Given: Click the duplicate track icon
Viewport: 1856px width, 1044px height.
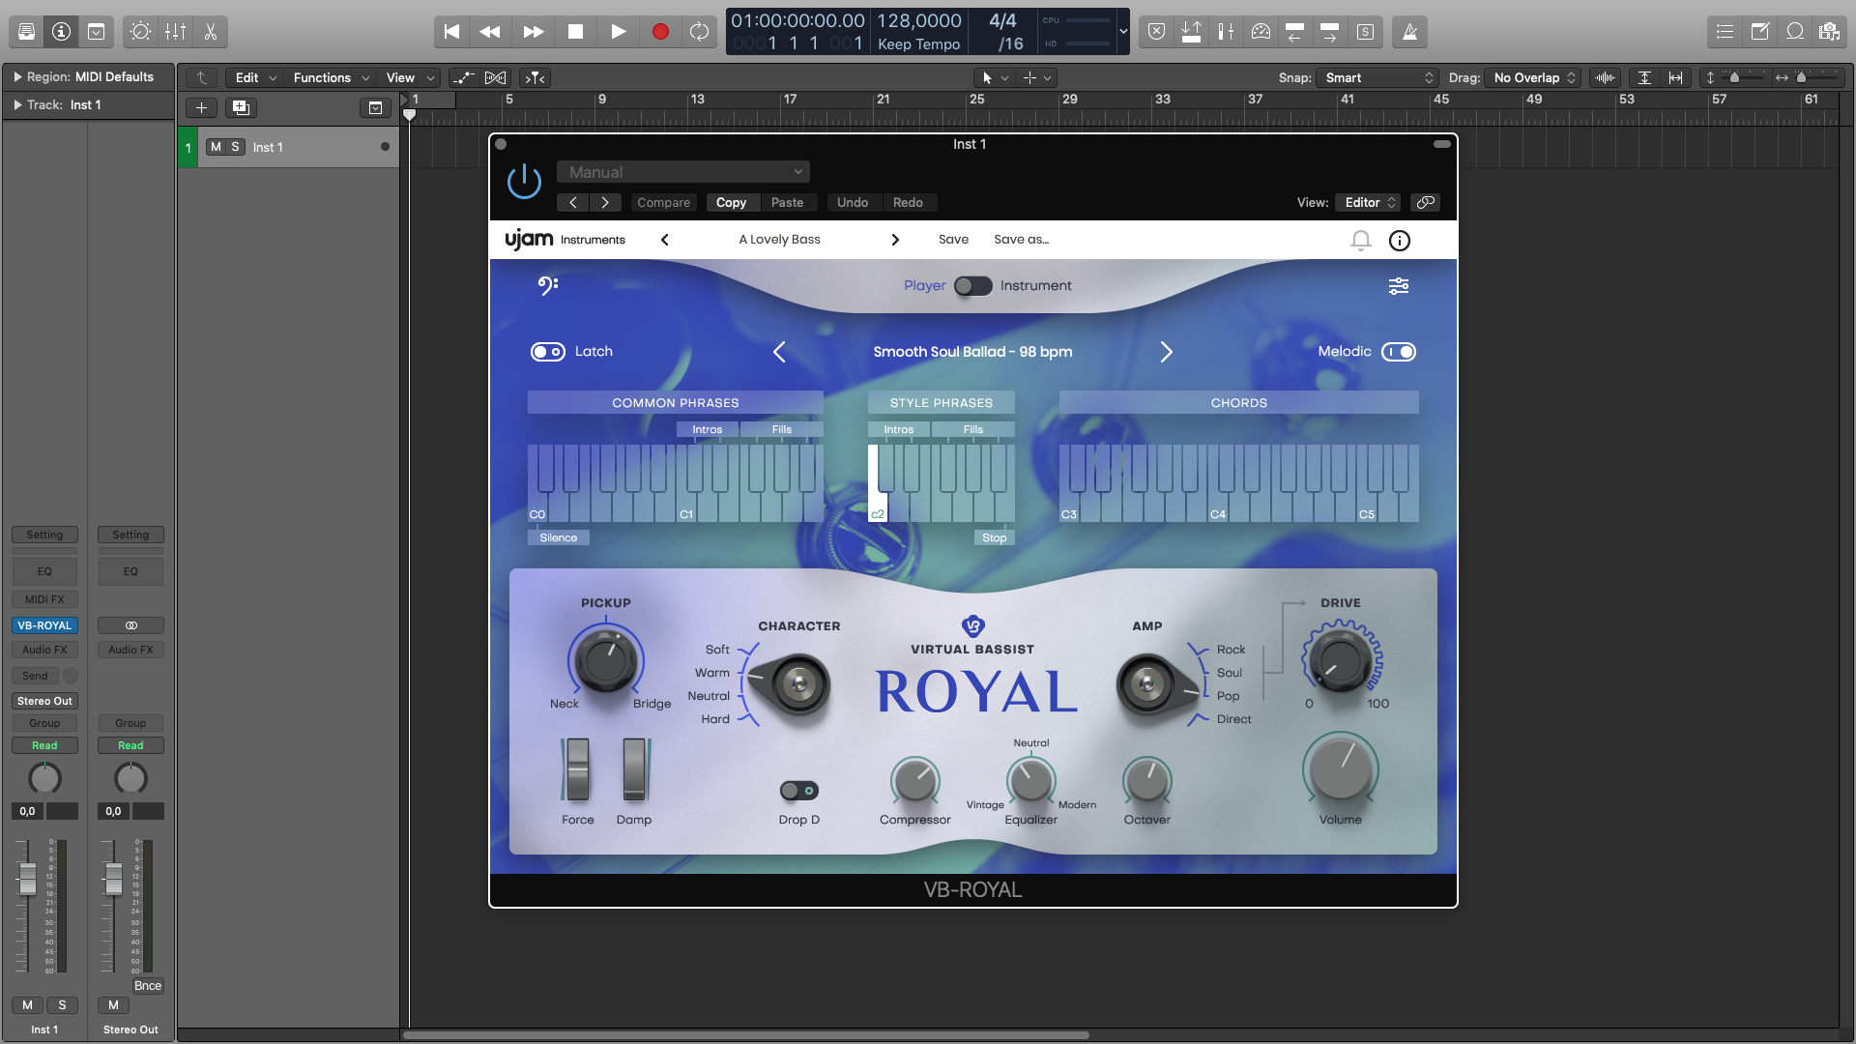Looking at the screenshot, I should coord(241,107).
